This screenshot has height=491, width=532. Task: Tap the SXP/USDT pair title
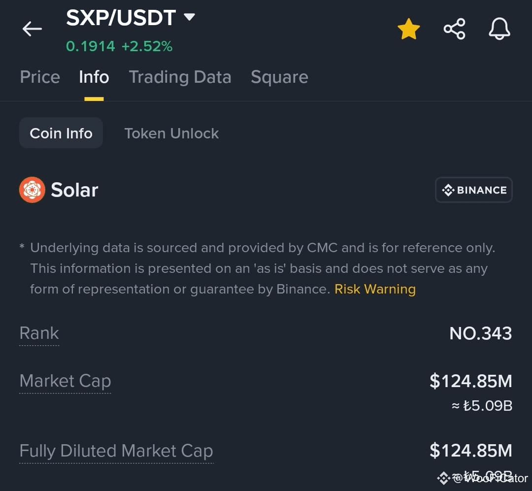click(121, 18)
